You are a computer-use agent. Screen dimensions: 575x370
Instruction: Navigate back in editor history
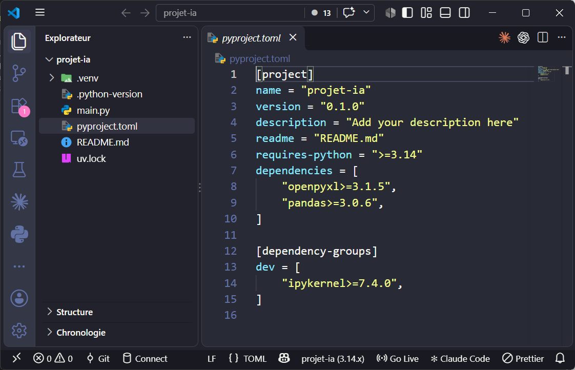click(x=126, y=13)
